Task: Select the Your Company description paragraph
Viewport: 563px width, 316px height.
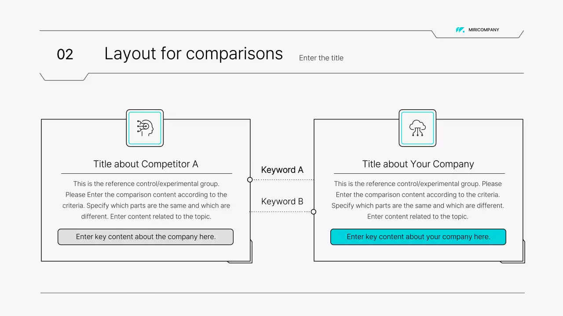Action: 418,200
